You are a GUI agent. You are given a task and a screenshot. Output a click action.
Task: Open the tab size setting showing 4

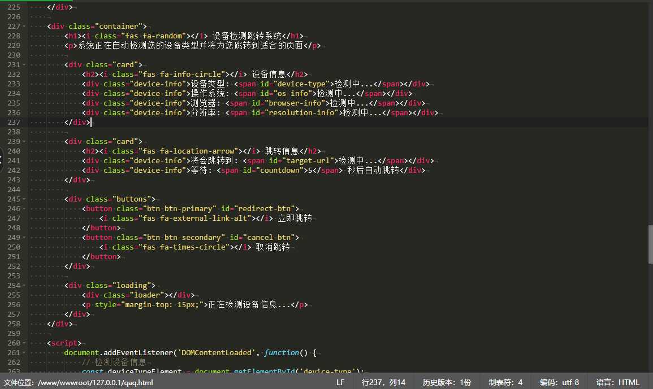coord(505,382)
